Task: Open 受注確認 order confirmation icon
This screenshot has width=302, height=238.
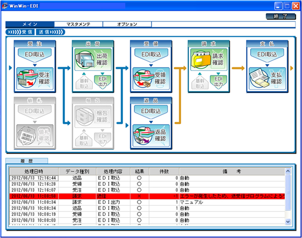Action: point(35,78)
